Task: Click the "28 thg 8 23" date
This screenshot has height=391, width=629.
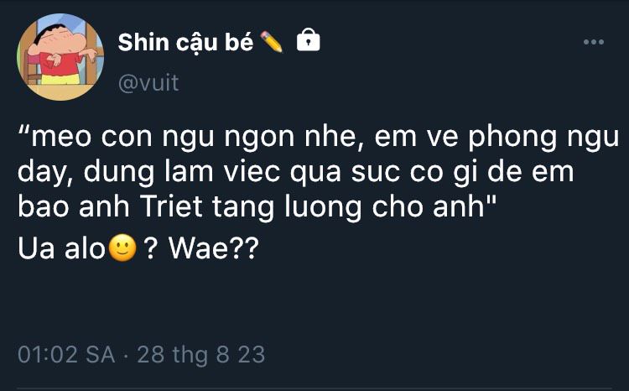Action: tap(201, 355)
